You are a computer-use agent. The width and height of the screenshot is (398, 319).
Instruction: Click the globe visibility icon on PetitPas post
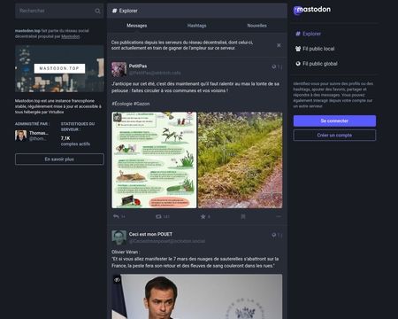tap(274, 66)
